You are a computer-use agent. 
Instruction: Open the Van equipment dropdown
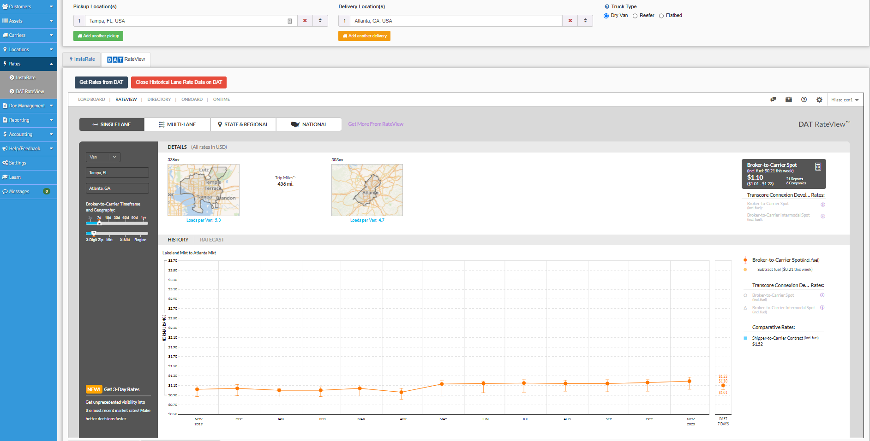pyautogui.click(x=103, y=157)
